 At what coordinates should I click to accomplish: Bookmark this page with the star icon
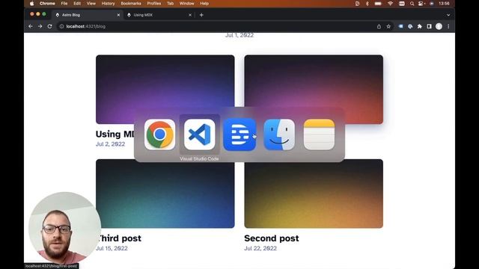tap(388, 27)
